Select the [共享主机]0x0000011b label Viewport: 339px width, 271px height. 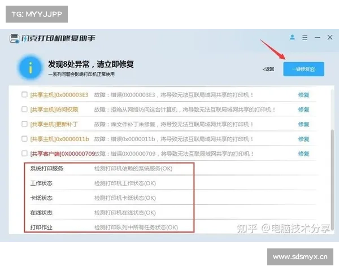[60, 139]
